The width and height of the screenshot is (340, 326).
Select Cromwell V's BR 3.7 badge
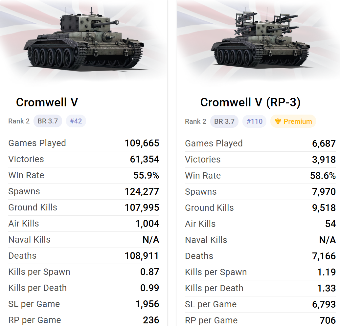[48, 121]
